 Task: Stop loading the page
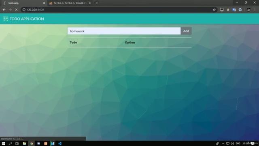pos(16,10)
